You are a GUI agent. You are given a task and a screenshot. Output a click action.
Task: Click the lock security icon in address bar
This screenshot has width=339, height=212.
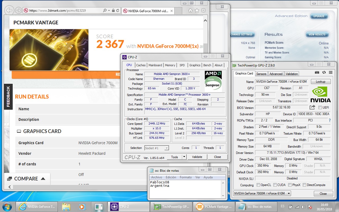coord(113,11)
